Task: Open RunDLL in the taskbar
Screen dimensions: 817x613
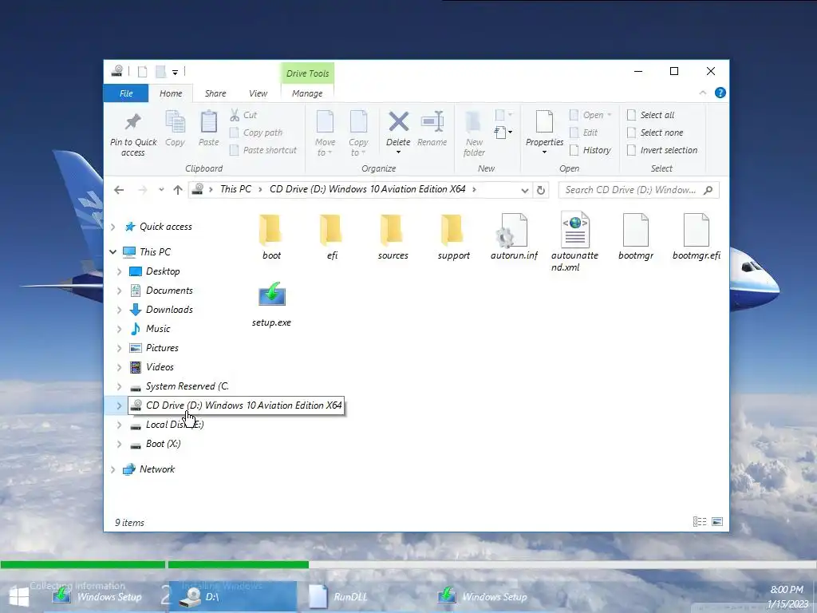Action: (x=337, y=597)
